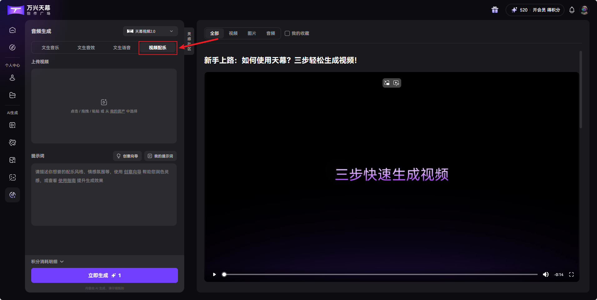
Task: Click the 我的资产 link in upload area
Action: [118, 111]
